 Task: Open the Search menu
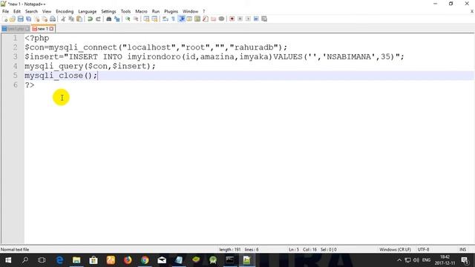[x=31, y=11]
